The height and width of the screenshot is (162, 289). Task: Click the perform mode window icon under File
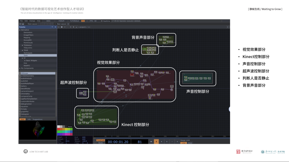pos(20,24)
